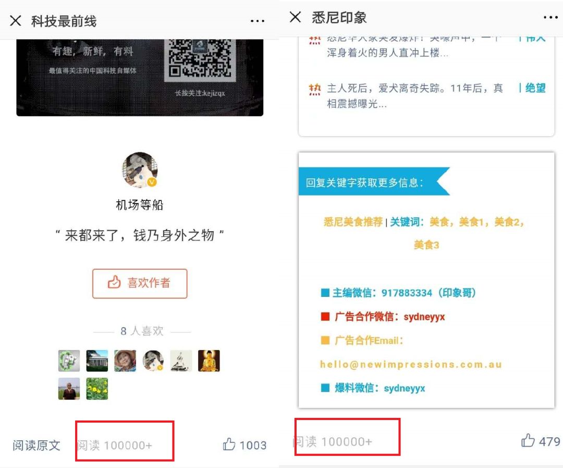Screen dimensions: 563x468
Task: Select the woman in hat avatar
Action: (x=125, y=361)
